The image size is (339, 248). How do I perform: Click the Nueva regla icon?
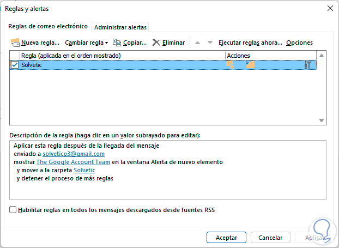point(15,42)
